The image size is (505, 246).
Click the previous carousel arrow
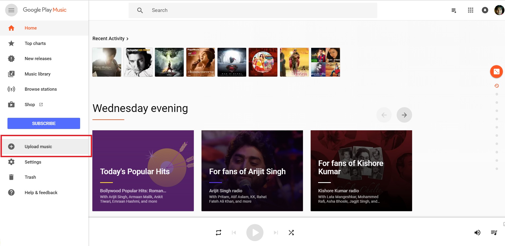(x=384, y=115)
